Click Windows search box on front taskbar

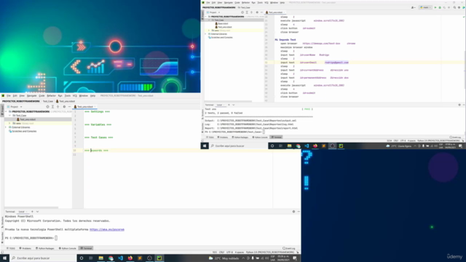point(43,258)
